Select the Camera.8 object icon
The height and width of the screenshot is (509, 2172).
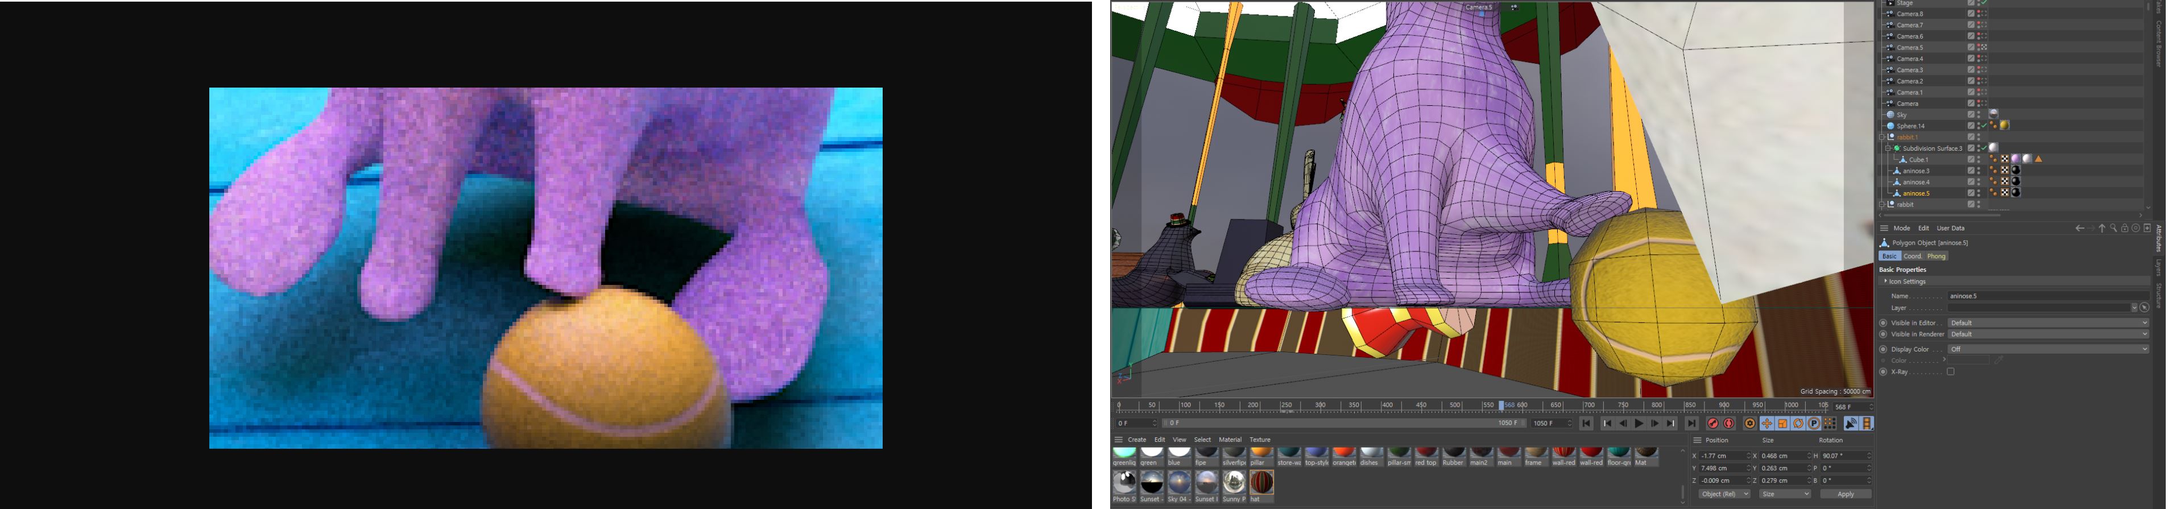(1890, 14)
